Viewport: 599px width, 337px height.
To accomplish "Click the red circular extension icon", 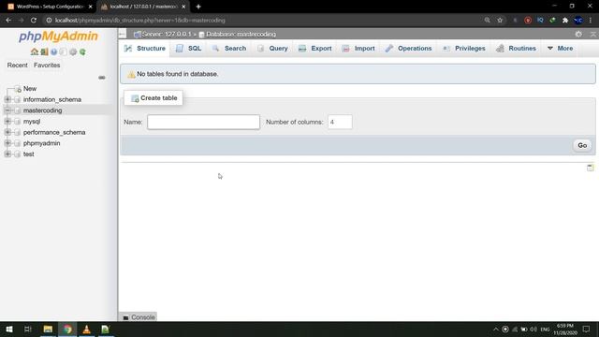I will (528, 21).
